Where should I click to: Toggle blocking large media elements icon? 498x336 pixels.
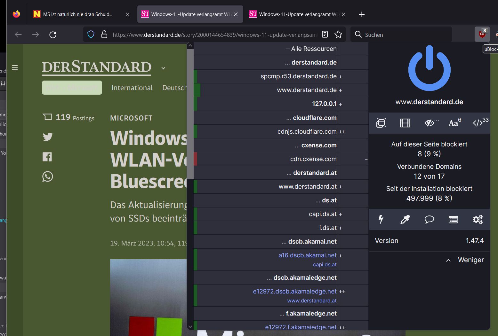tap(405, 123)
